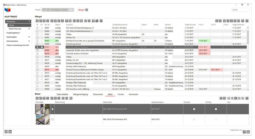Open Online-Verbindung mit ADS menu entry

coord(17,45)
